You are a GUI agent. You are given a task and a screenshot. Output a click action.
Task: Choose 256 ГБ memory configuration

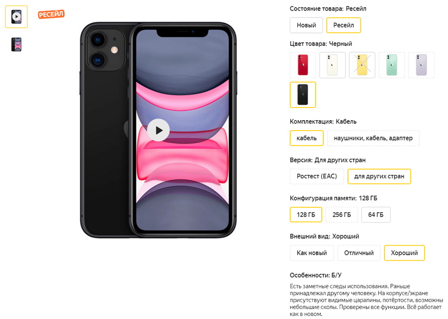click(x=341, y=214)
